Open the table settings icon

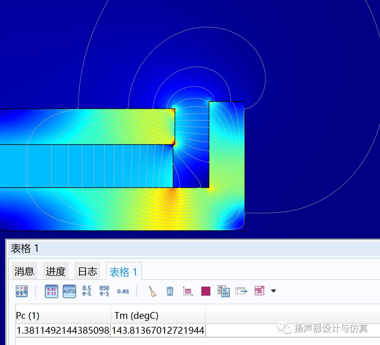click(x=21, y=291)
